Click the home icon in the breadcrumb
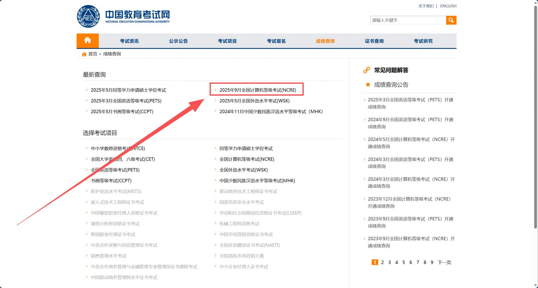 coord(84,54)
